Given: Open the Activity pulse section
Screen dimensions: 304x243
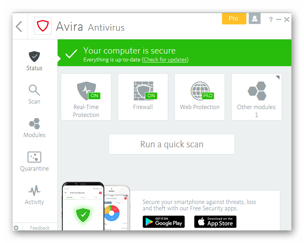Looking at the screenshot, I should point(34,195).
